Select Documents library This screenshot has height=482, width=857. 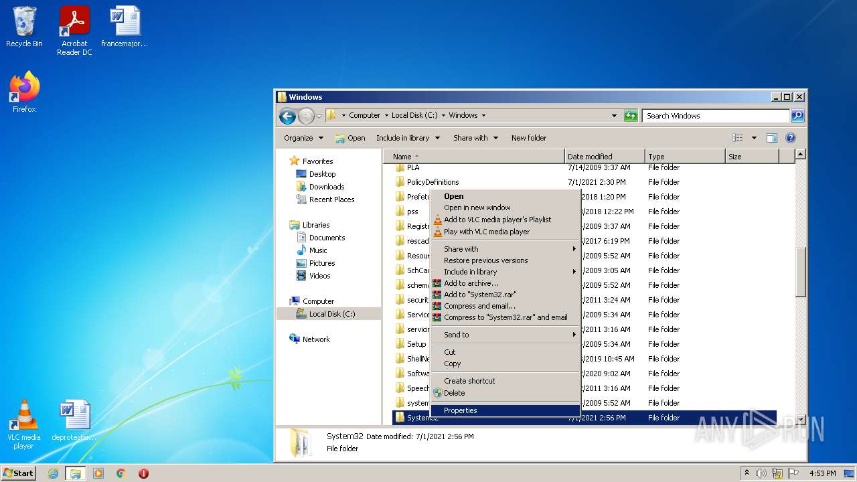tap(321, 238)
